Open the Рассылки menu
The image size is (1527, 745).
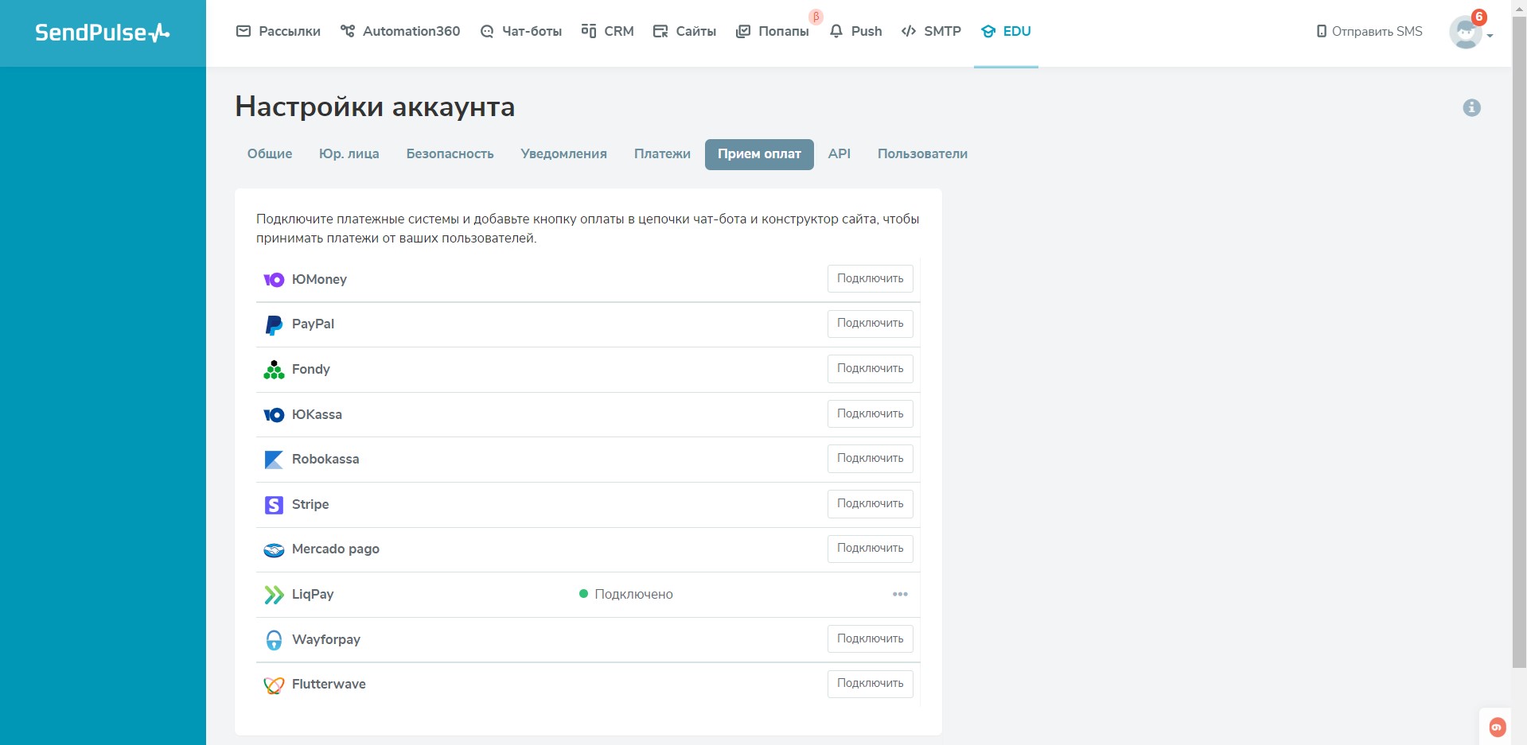point(279,31)
